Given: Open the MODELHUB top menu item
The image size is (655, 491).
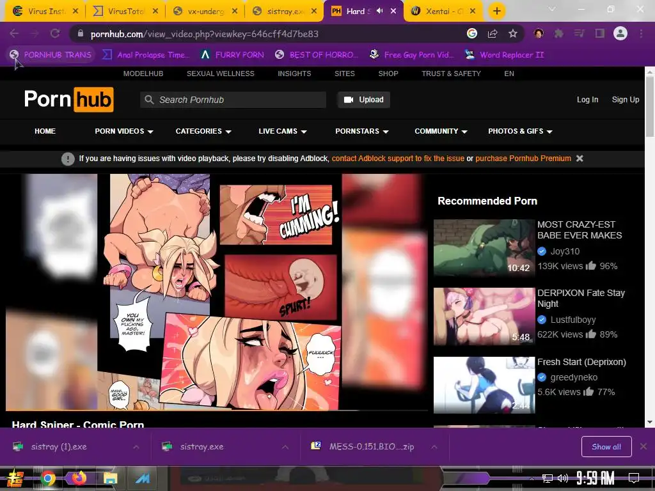Looking at the screenshot, I should click(143, 74).
